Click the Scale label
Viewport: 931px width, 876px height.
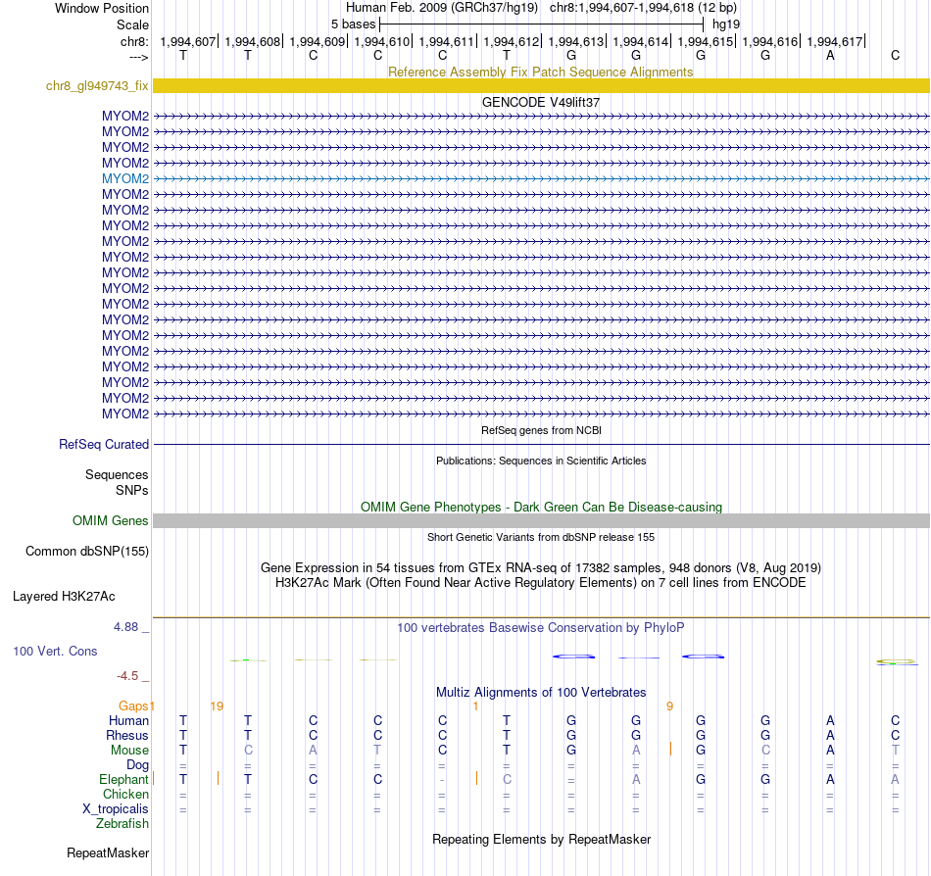pyautogui.click(x=132, y=24)
